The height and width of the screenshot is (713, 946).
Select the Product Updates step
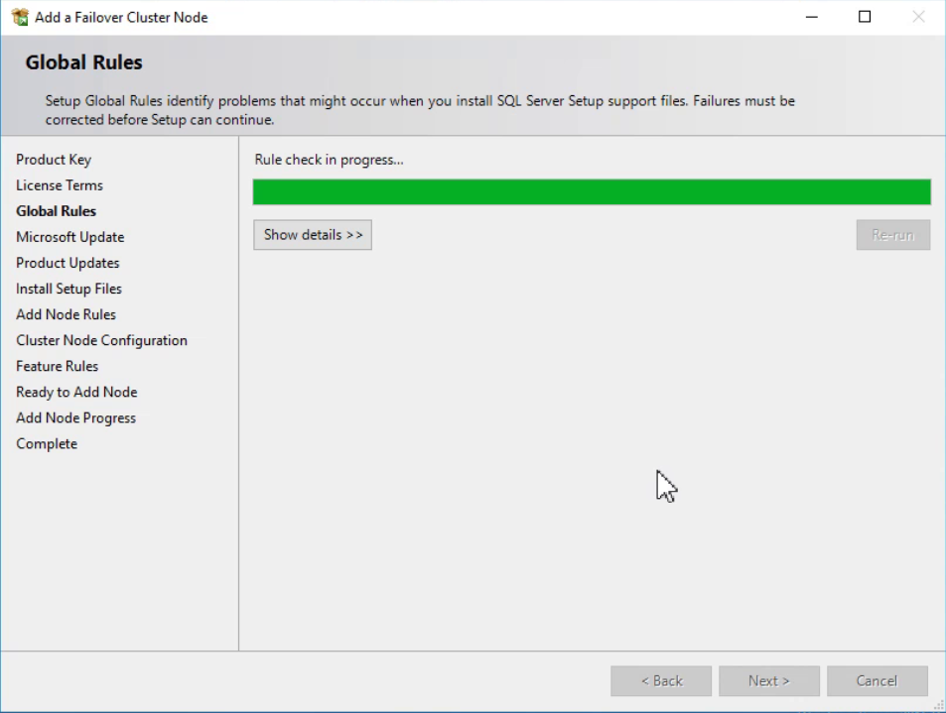tap(68, 264)
